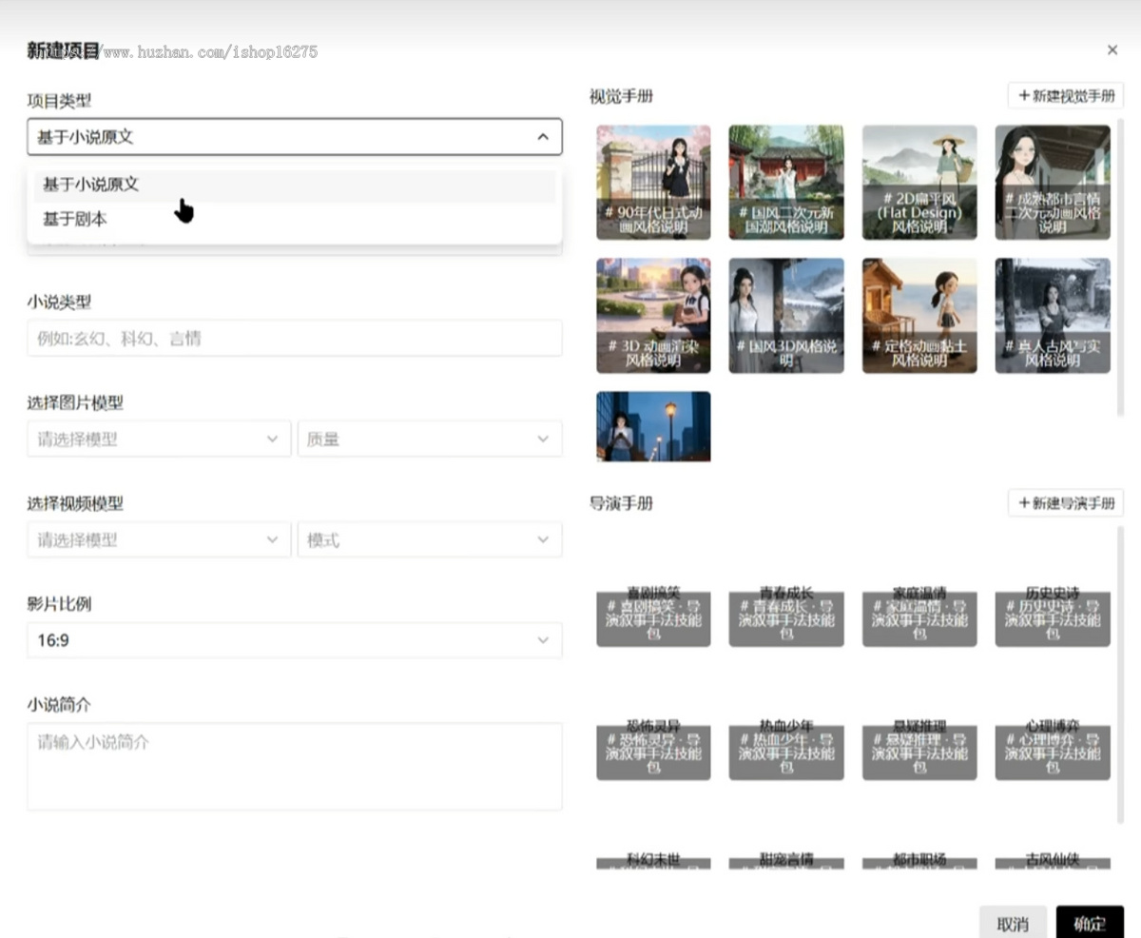
Task: Pick the 热血少年 director handbook card
Action: 786,750
